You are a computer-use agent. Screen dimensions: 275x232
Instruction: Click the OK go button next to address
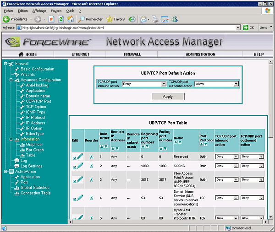pyautogui.click(x=249, y=27)
